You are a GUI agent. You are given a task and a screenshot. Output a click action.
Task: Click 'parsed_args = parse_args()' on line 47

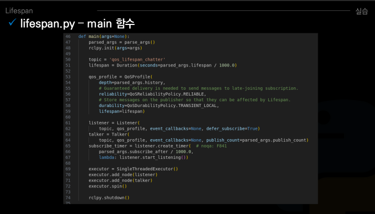122,42
